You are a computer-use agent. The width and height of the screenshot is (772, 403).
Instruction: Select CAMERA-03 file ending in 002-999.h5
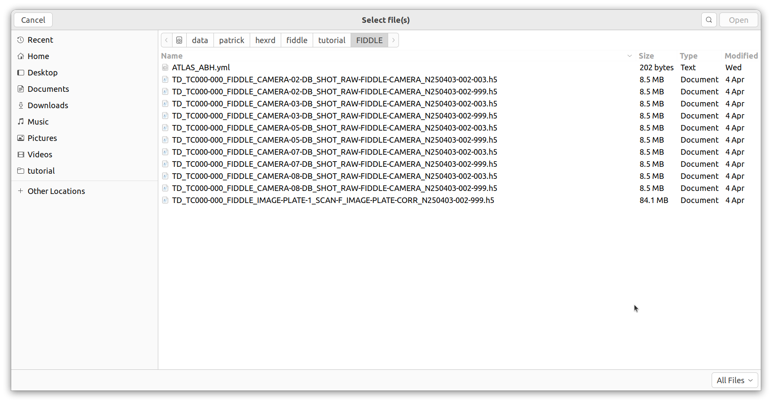coord(335,116)
